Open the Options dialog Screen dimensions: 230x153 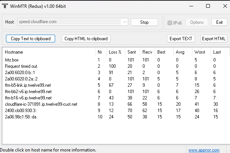pyautogui.click(x=197, y=22)
